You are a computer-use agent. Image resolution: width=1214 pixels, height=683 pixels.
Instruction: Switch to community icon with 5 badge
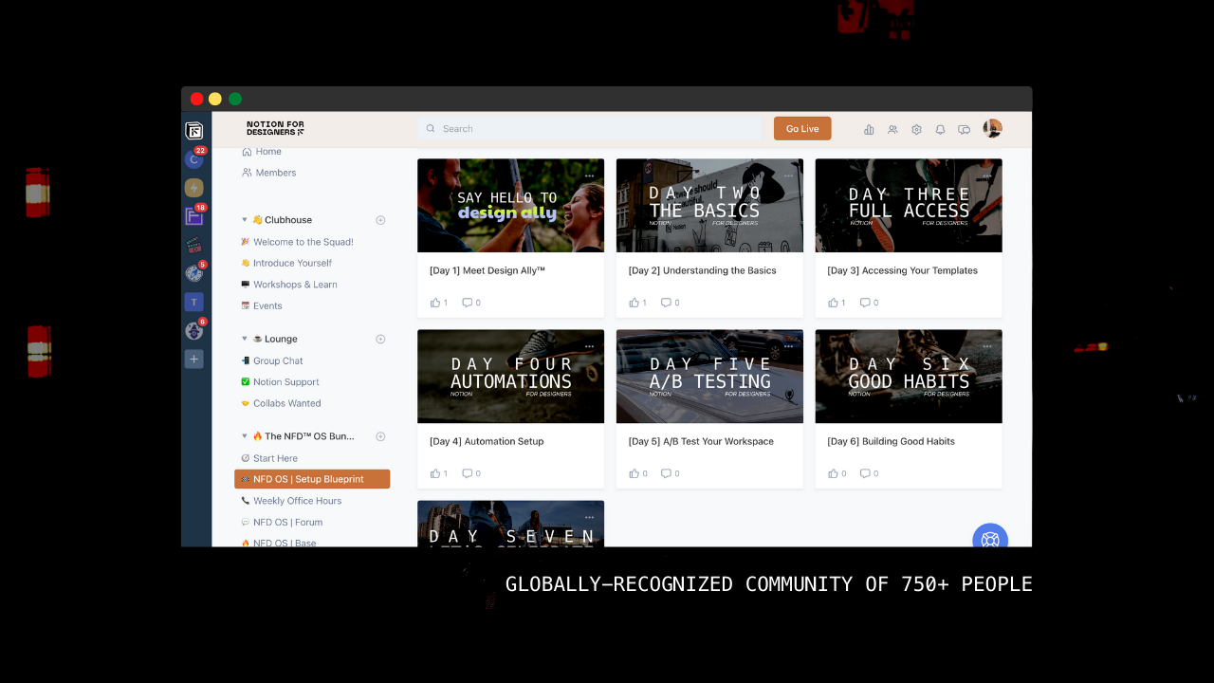point(194,273)
